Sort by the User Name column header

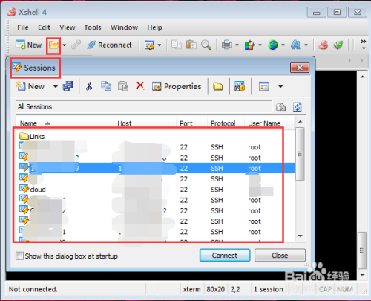(x=269, y=123)
